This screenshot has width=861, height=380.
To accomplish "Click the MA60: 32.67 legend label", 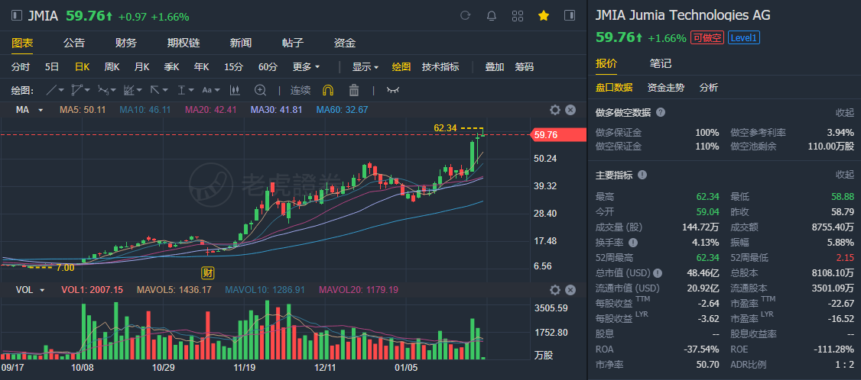I will (x=342, y=110).
